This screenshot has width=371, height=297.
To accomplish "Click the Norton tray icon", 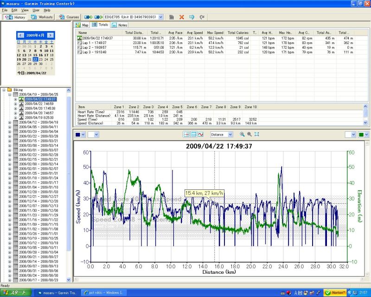I will pyautogui.click(x=335, y=293).
